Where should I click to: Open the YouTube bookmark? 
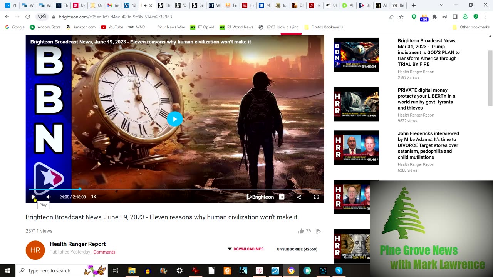click(x=112, y=27)
